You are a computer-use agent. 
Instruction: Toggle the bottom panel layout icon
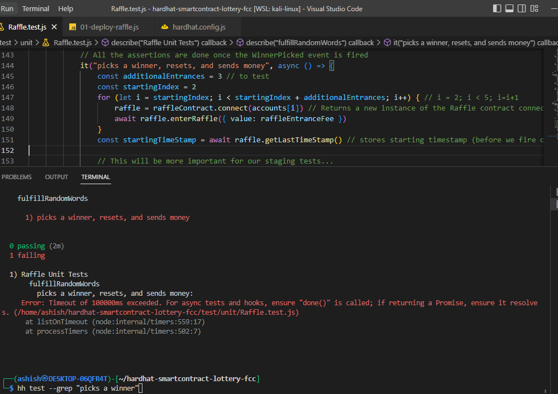pos(509,8)
